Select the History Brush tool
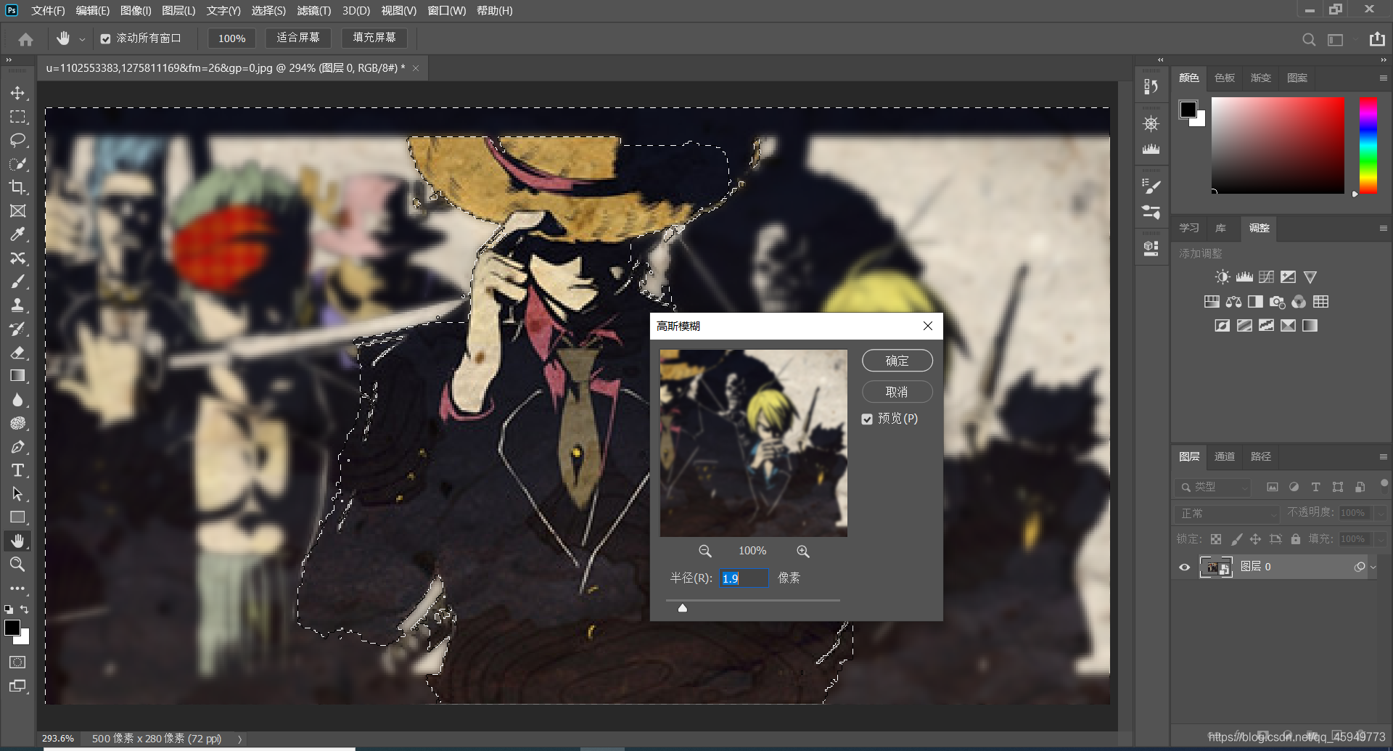Image resolution: width=1393 pixels, height=751 pixels. pos(17,329)
